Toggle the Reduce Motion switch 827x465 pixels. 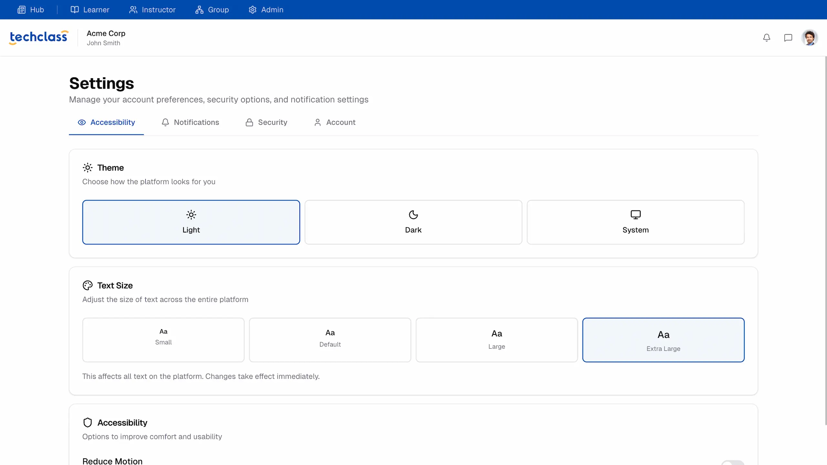click(x=733, y=462)
